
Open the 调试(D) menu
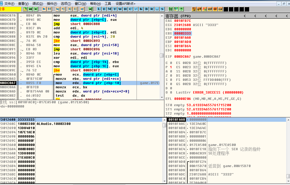coord(38,4)
